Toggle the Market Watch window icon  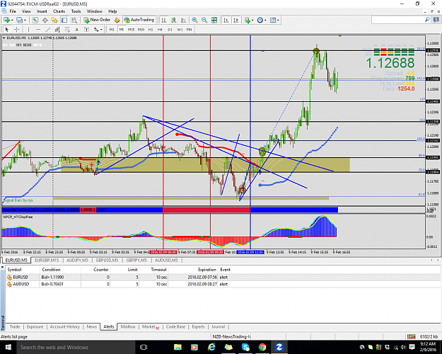point(35,20)
